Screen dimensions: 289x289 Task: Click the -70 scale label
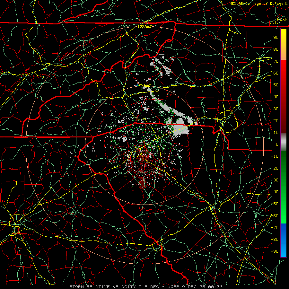(275, 228)
